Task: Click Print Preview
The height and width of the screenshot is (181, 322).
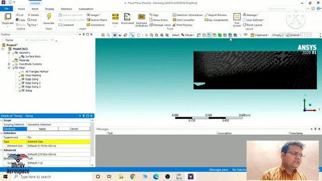Action: tap(182, 25)
